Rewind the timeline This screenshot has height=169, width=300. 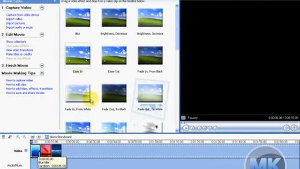(32, 137)
